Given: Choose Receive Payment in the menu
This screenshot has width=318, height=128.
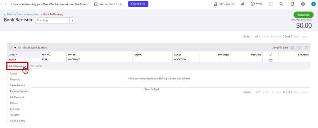Looking at the screenshot, I should point(20,91).
